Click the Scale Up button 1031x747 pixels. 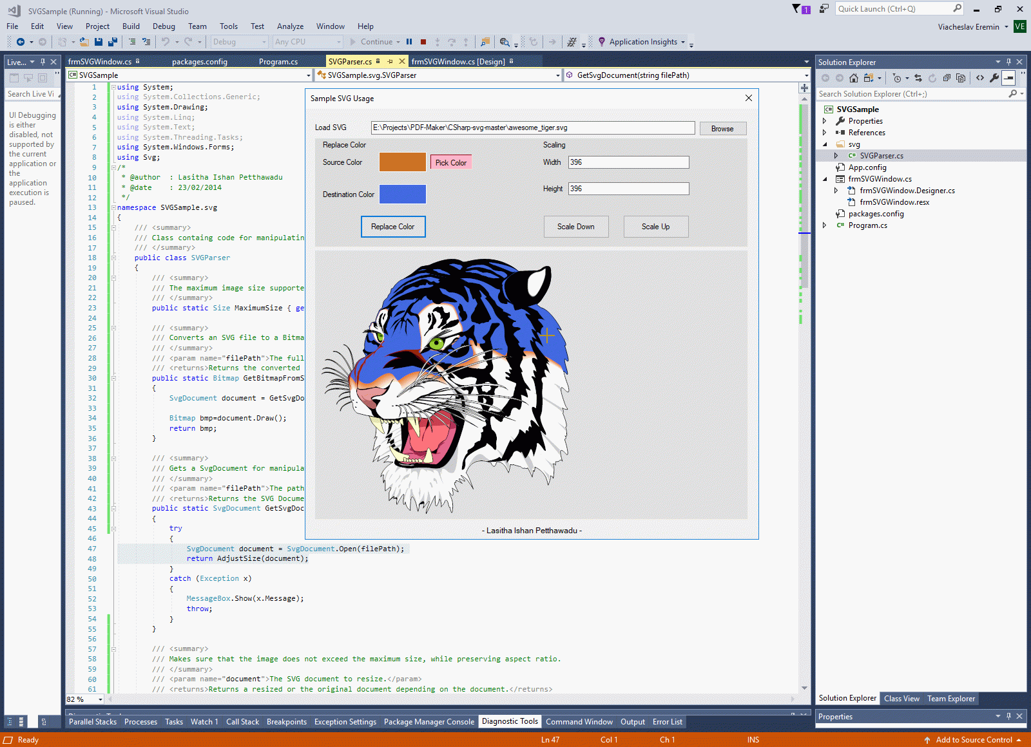tap(656, 227)
